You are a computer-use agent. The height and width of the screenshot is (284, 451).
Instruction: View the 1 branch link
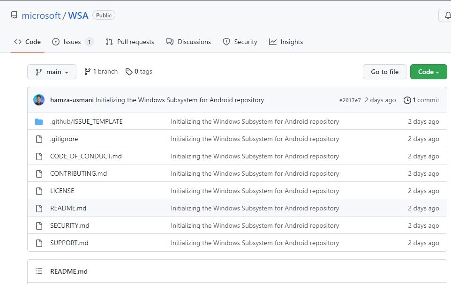coord(101,72)
